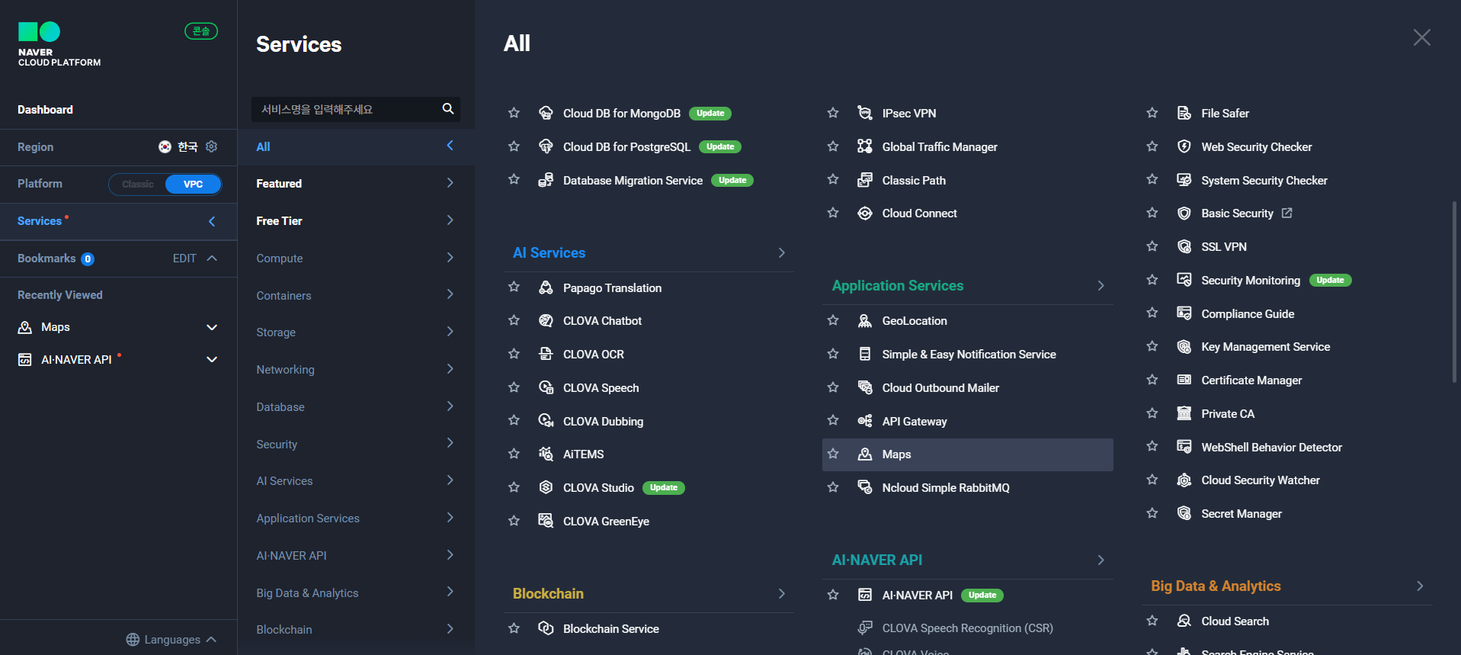
Task: Click the CLOVA Studio icon
Action: point(546,487)
